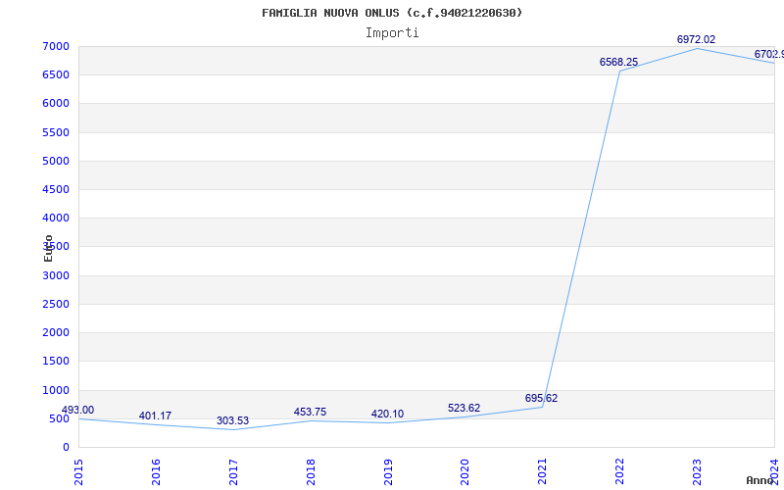This screenshot has height=490, width=784.
Task: Click the x-axis year 2017
Action: pos(233,471)
